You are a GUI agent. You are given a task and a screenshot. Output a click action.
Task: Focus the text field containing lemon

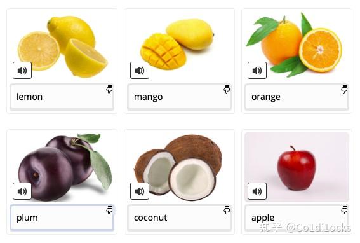click(62, 97)
